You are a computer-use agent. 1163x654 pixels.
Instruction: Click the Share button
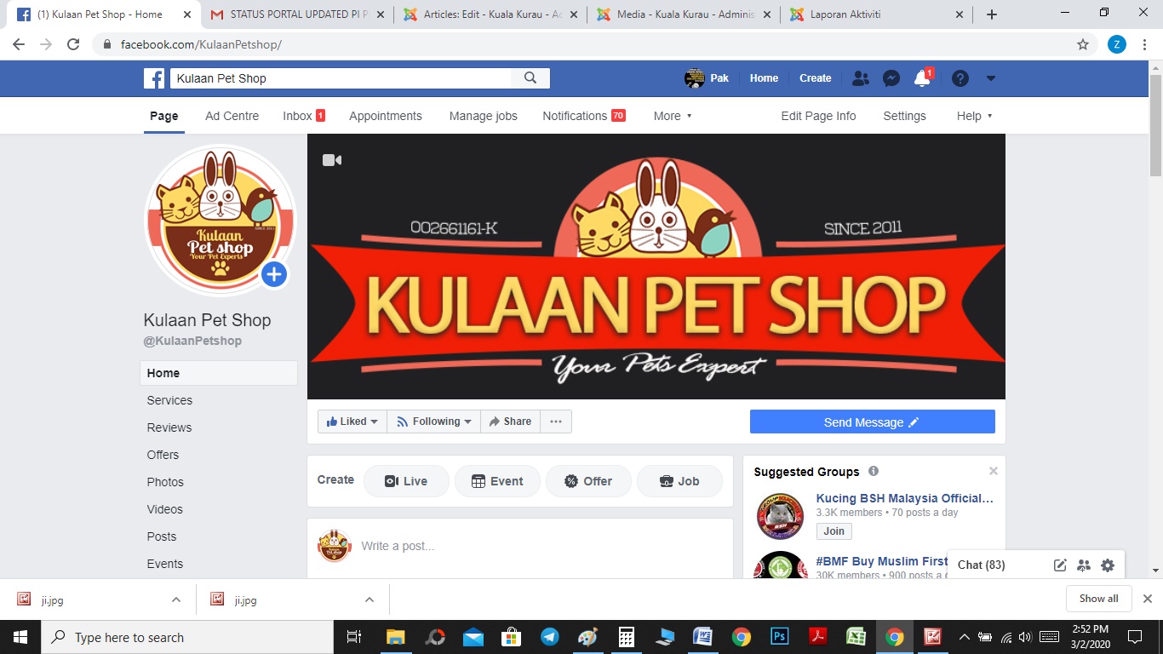tap(510, 422)
